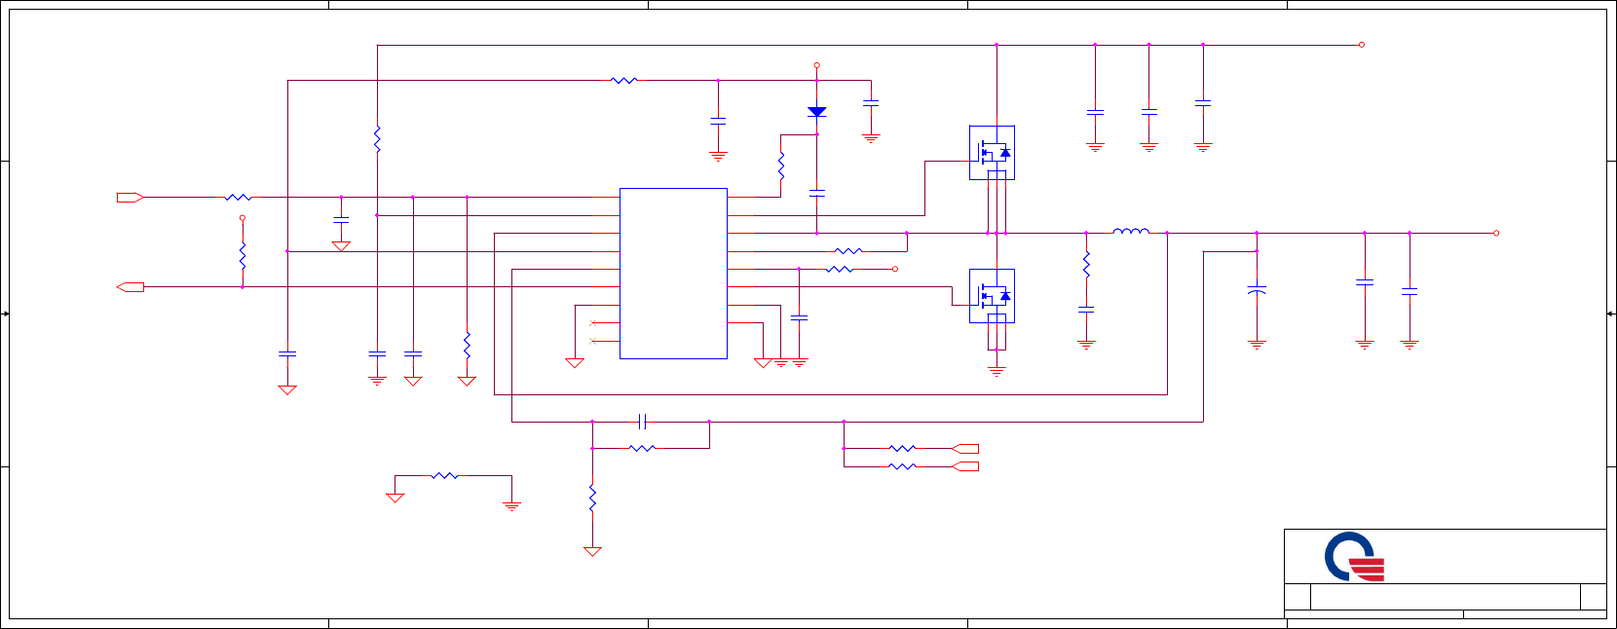Select the lower no-connect X mark on IC

(x=592, y=341)
